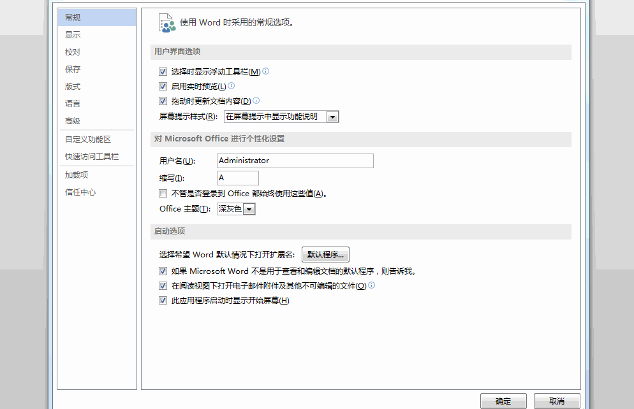
Task: Click the general options header icon
Action: tap(167, 23)
